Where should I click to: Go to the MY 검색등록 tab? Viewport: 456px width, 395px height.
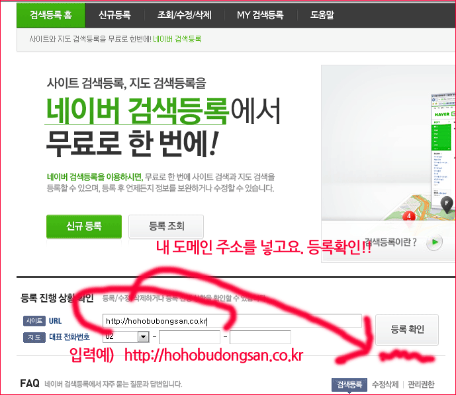(260, 15)
